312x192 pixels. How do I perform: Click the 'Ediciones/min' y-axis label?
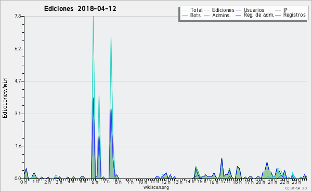pos(5,98)
